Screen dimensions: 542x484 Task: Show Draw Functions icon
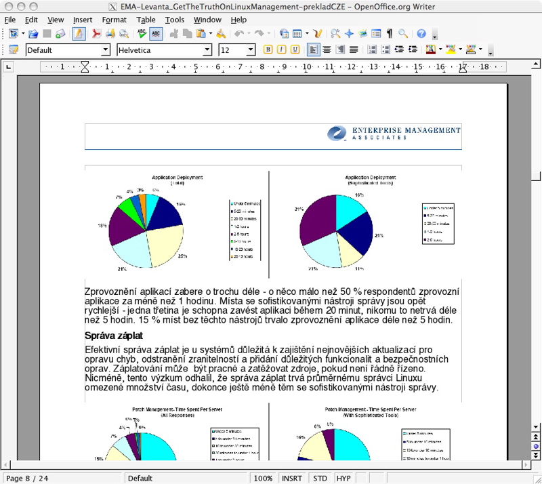point(317,34)
